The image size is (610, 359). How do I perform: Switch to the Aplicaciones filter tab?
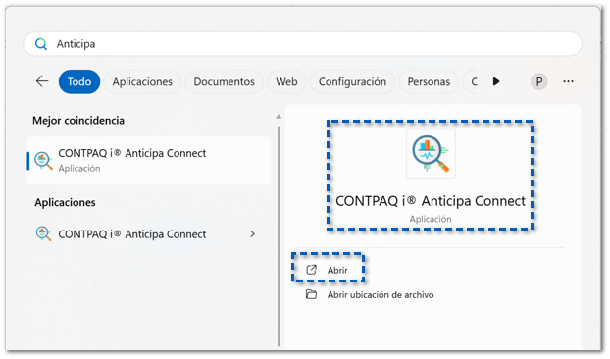point(142,81)
